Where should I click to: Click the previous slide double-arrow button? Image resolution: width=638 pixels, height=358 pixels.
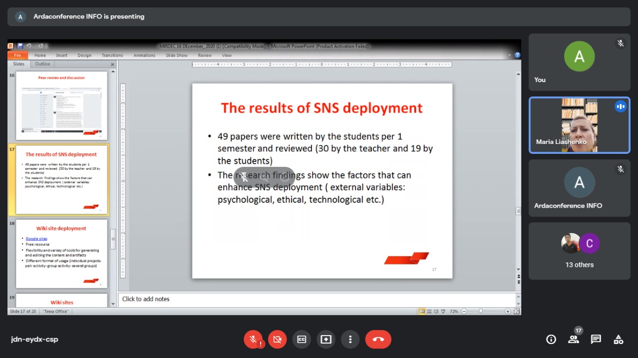518,276
